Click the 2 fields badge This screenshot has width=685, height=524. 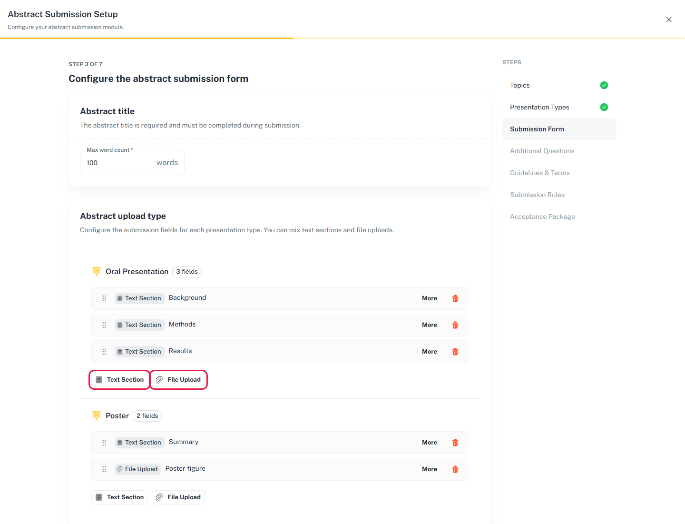pos(147,416)
